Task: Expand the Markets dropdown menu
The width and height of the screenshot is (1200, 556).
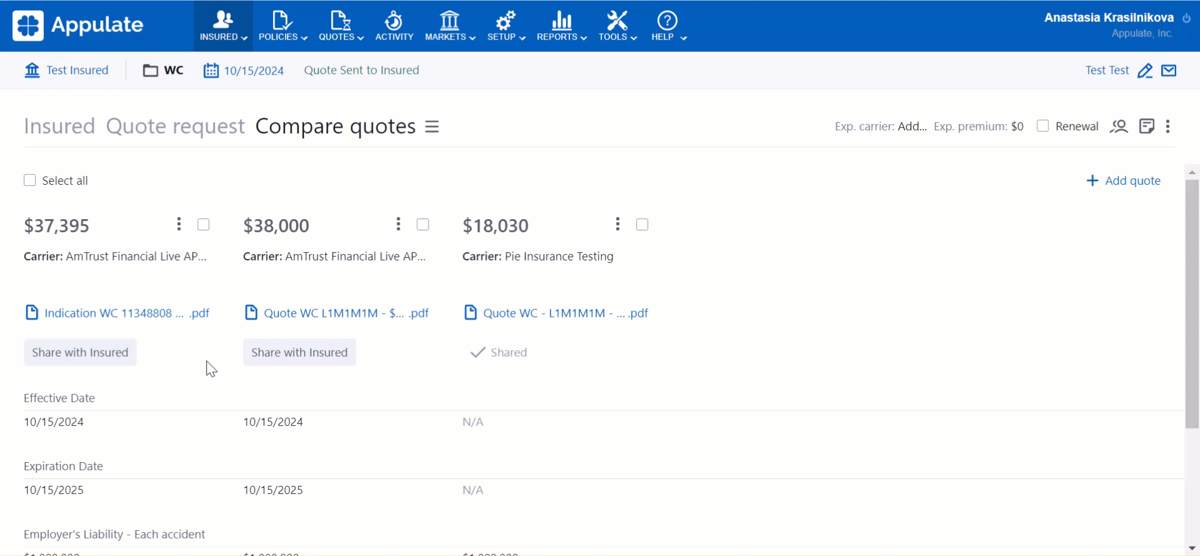Action: [x=450, y=26]
